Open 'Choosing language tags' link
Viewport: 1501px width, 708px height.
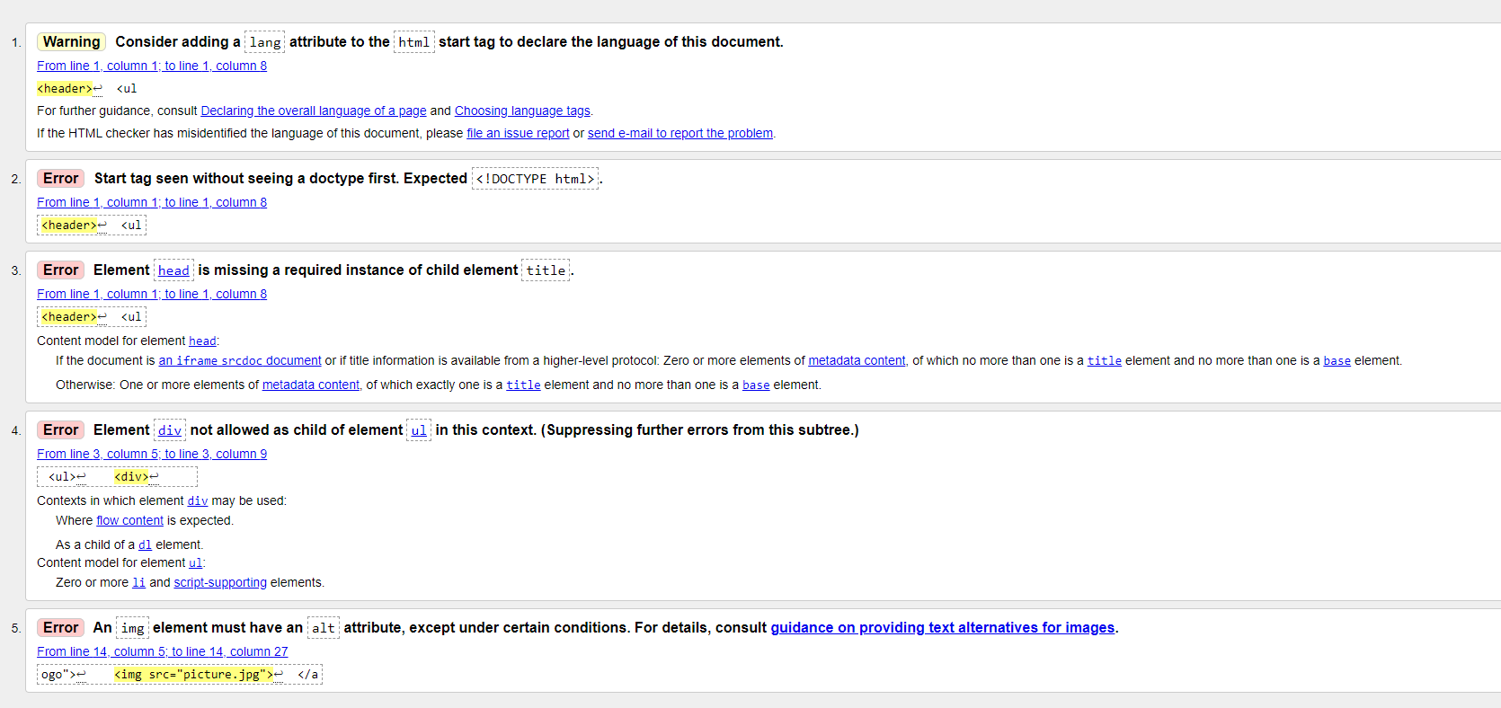click(522, 111)
